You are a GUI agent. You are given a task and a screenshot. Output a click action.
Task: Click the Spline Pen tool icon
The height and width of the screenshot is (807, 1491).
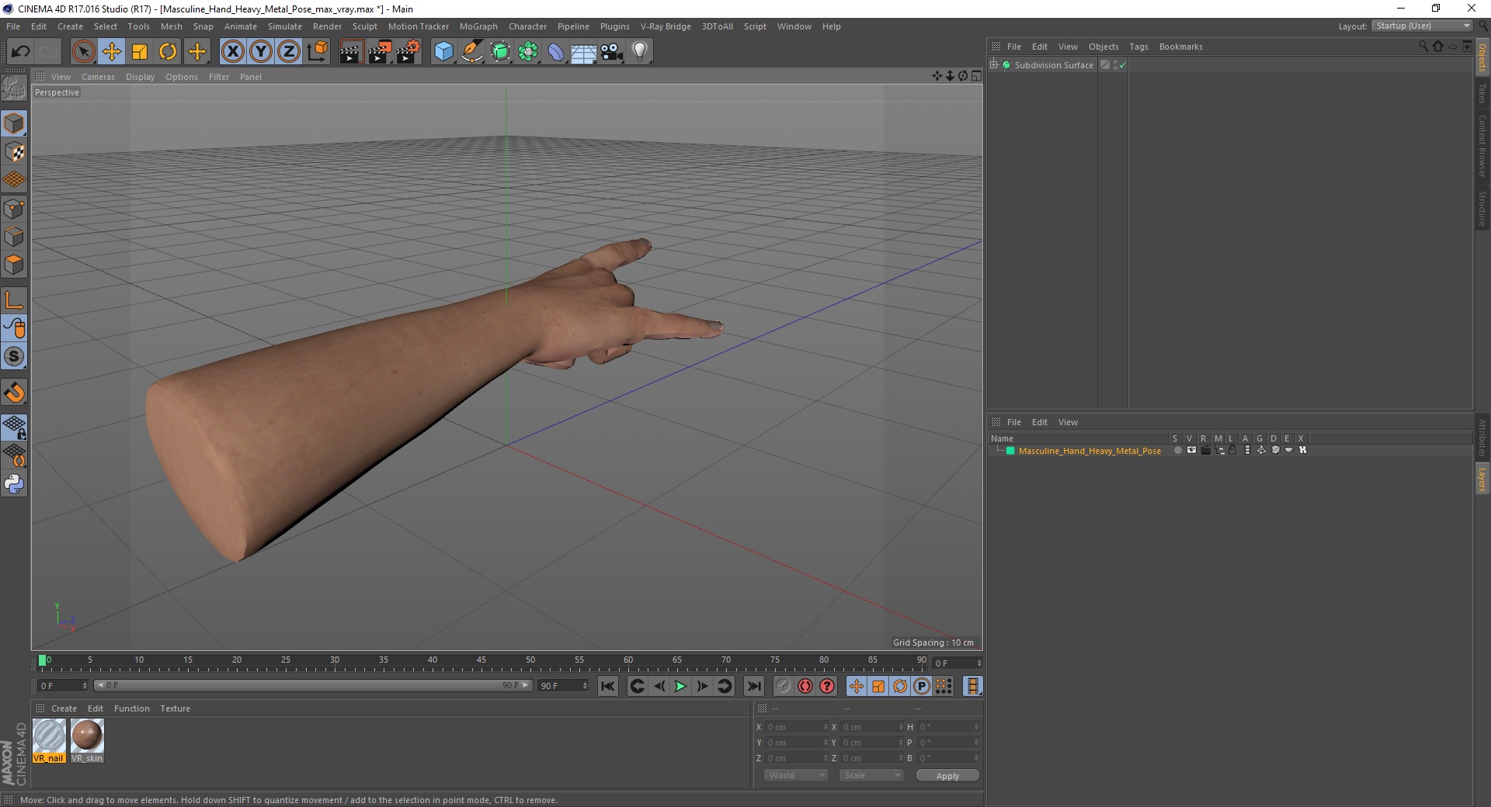472,52
